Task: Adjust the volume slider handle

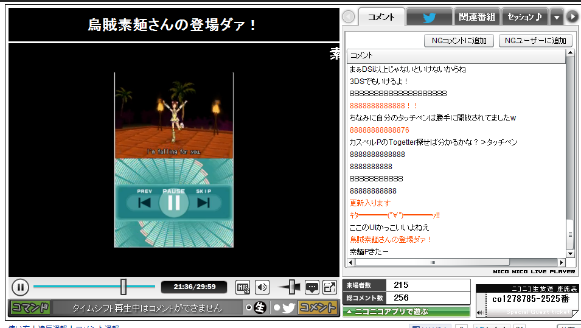Action: [x=293, y=287]
